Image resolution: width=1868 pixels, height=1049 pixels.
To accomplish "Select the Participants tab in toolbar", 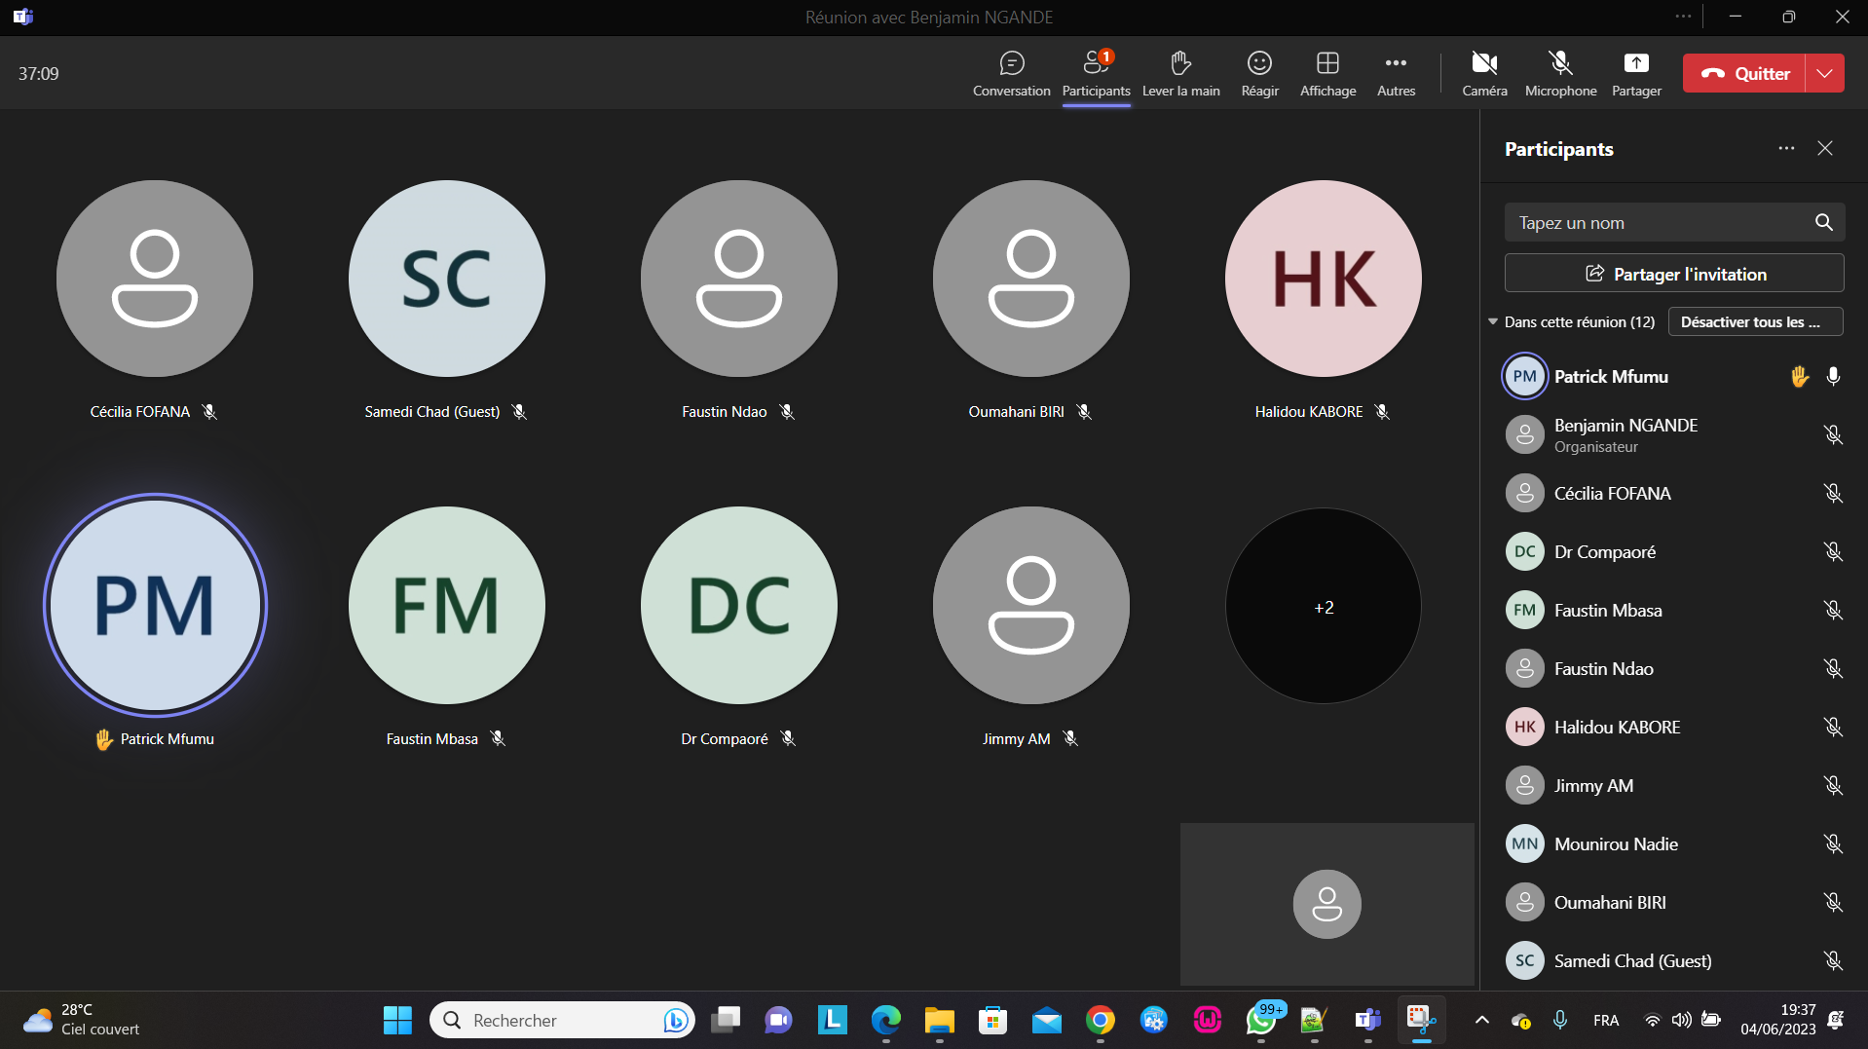I will click(1096, 73).
